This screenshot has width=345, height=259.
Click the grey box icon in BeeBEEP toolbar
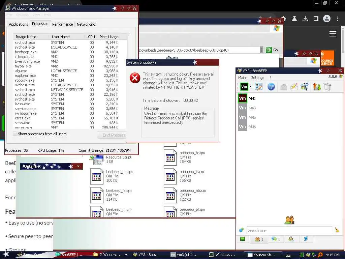tap(327, 87)
